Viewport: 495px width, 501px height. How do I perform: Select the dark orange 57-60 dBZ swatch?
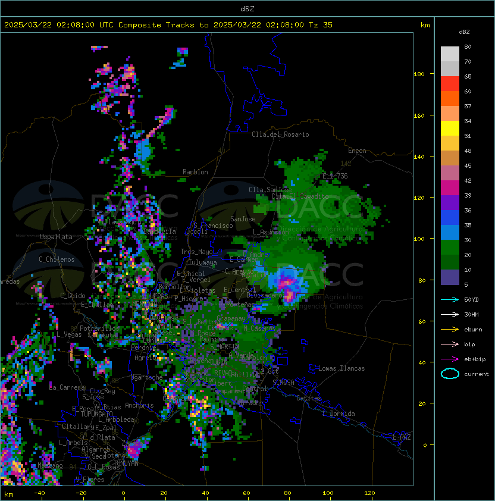[450, 98]
